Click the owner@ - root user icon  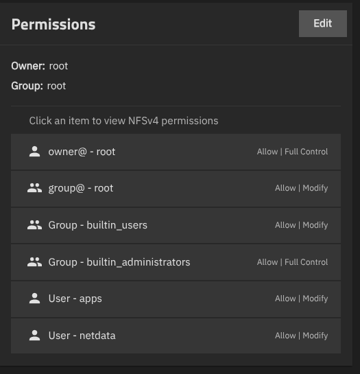pyautogui.click(x=34, y=152)
